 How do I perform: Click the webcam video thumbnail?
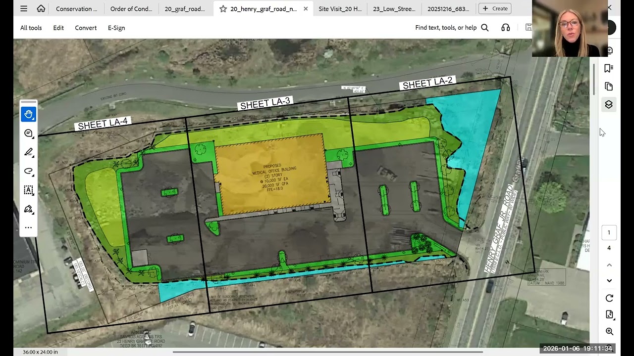tap(570, 28)
